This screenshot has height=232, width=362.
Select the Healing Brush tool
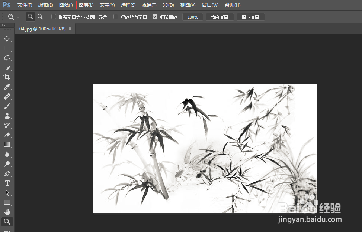7,96
